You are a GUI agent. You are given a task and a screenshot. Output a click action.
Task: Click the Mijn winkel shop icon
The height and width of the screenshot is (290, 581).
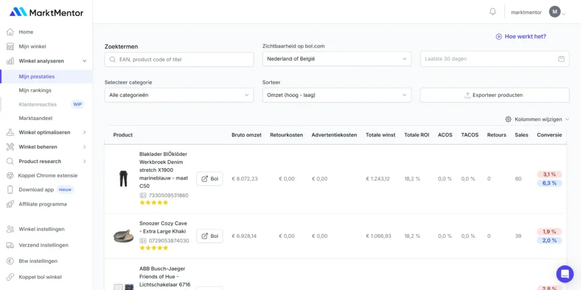pos(10,46)
